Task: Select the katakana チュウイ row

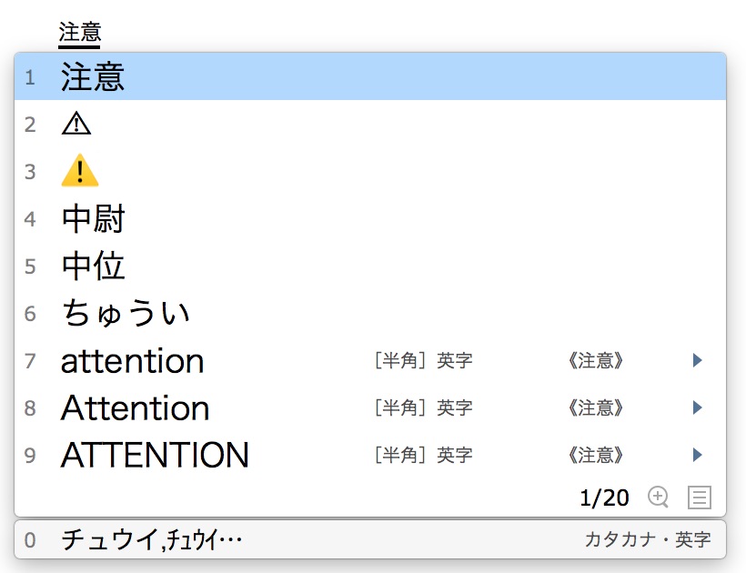Action: click(x=152, y=540)
